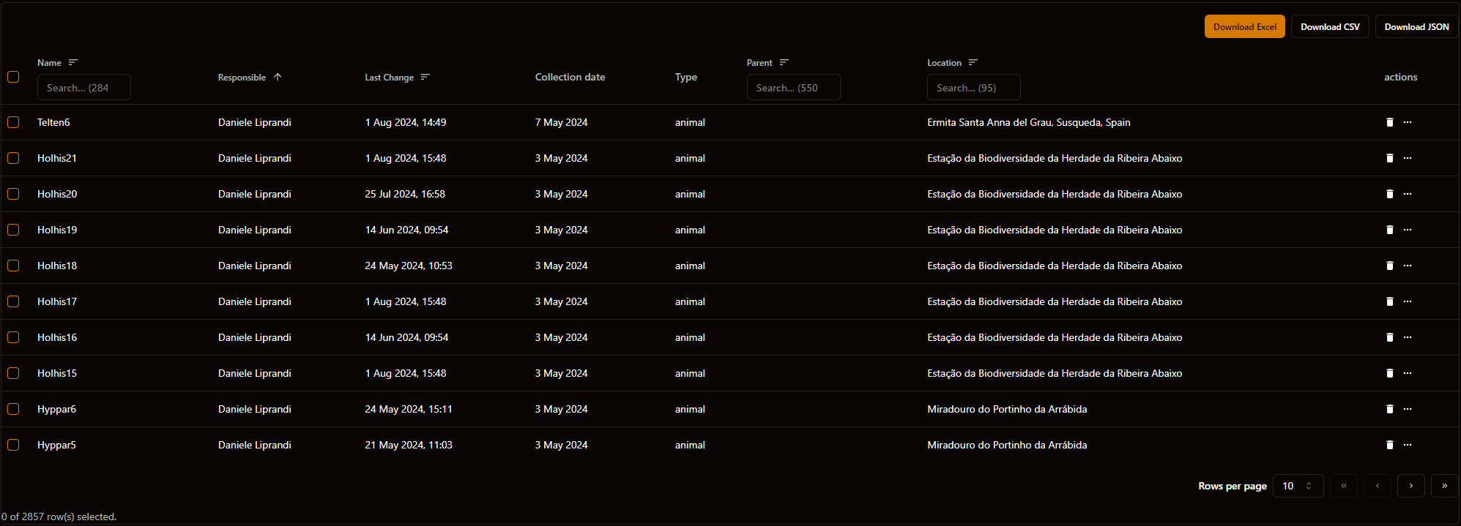Jump to the last page

[x=1444, y=486]
